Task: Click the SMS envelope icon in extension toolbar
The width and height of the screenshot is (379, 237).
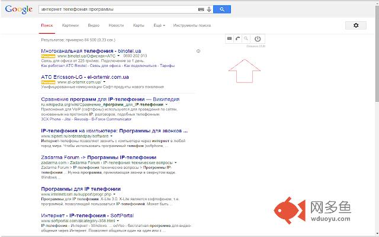Action: (229, 39)
